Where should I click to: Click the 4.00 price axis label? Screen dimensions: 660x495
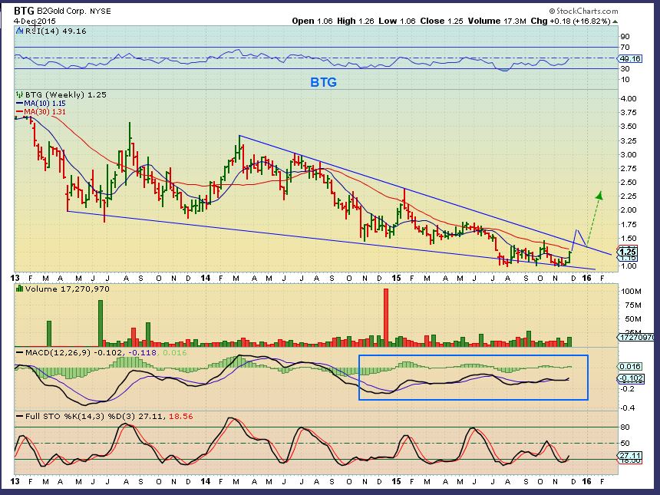click(629, 98)
